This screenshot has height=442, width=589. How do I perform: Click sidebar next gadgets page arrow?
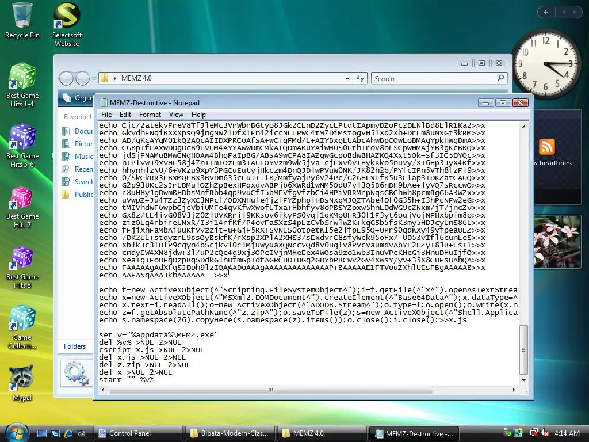click(x=575, y=12)
